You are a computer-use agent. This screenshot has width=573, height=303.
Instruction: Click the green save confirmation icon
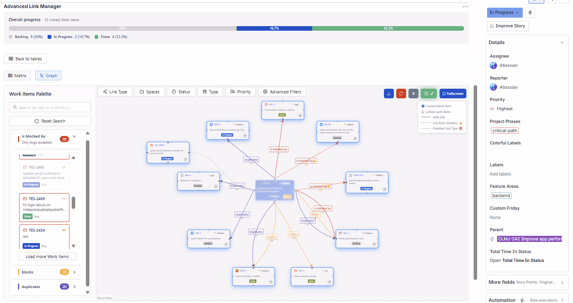point(428,93)
